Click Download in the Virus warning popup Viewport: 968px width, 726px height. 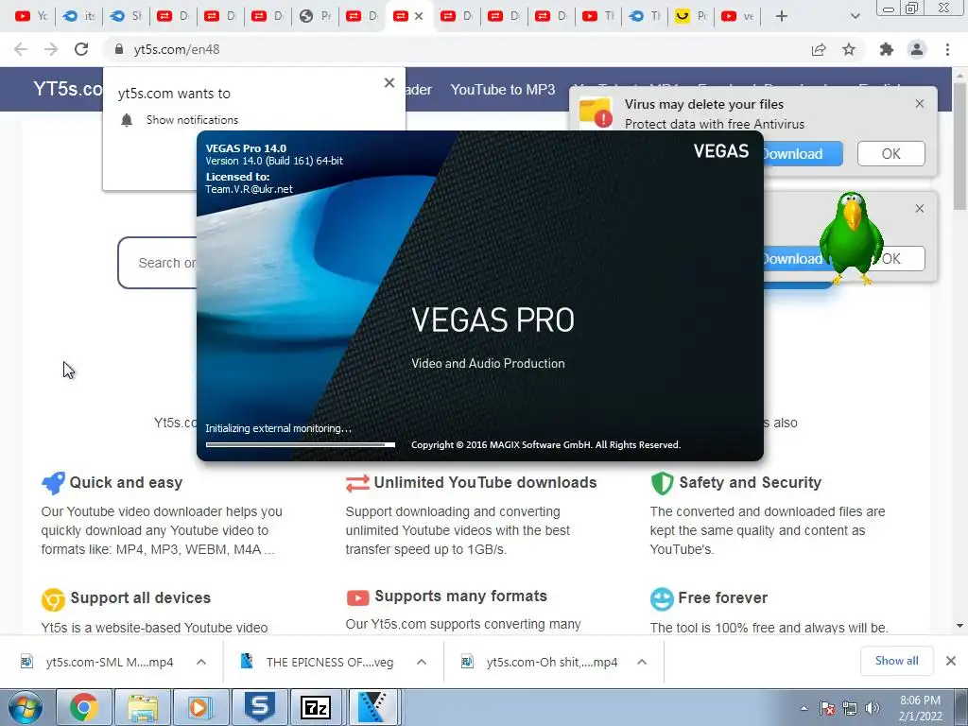point(804,154)
